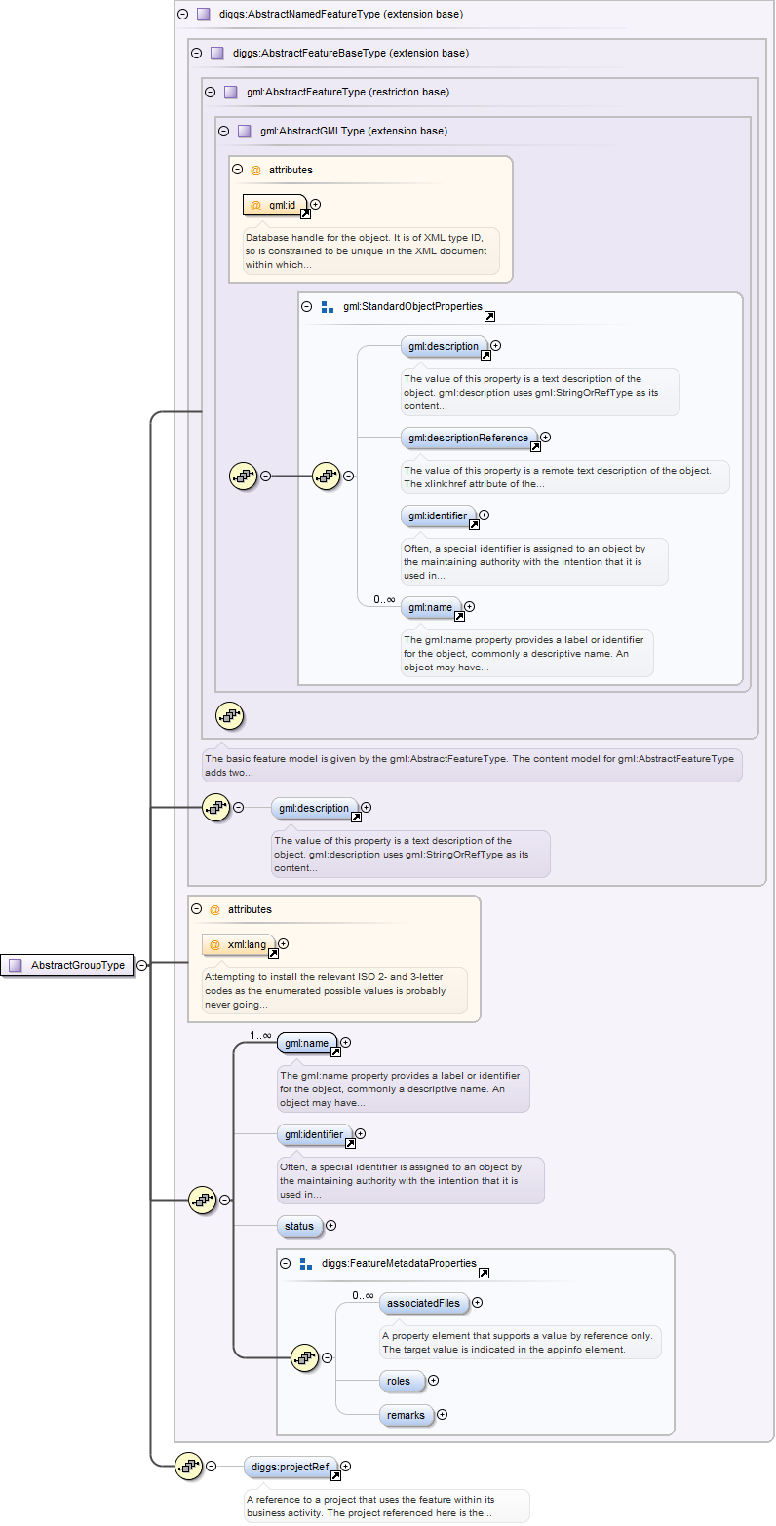Viewport: 776px width, 1526px height.
Task: Expand the remarks element
Action: point(443,1414)
